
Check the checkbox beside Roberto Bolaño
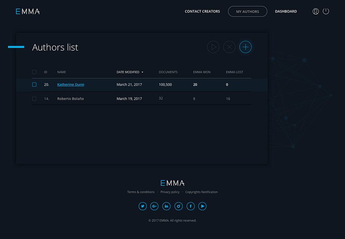(34, 98)
